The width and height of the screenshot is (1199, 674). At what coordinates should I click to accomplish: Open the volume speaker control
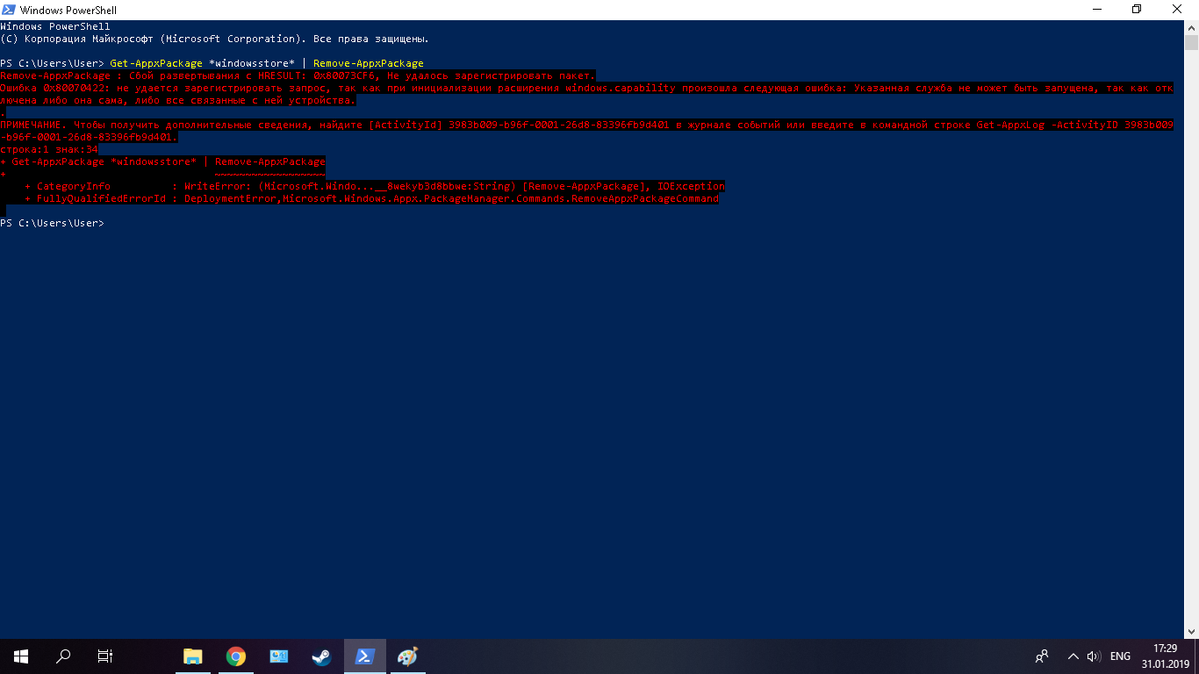1094,656
